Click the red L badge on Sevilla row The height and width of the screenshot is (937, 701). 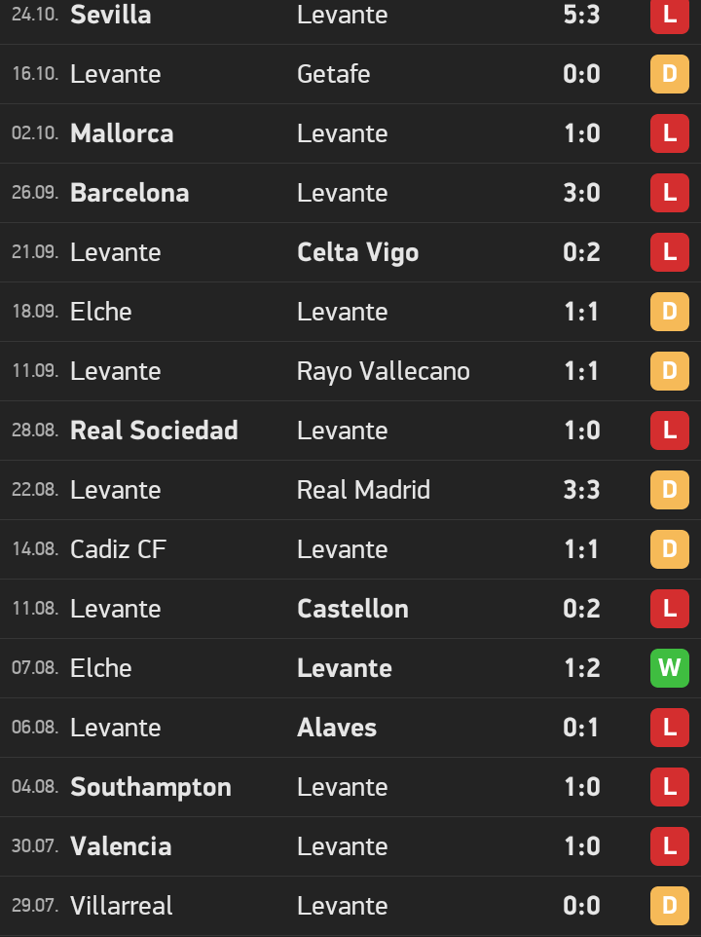click(x=669, y=16)
